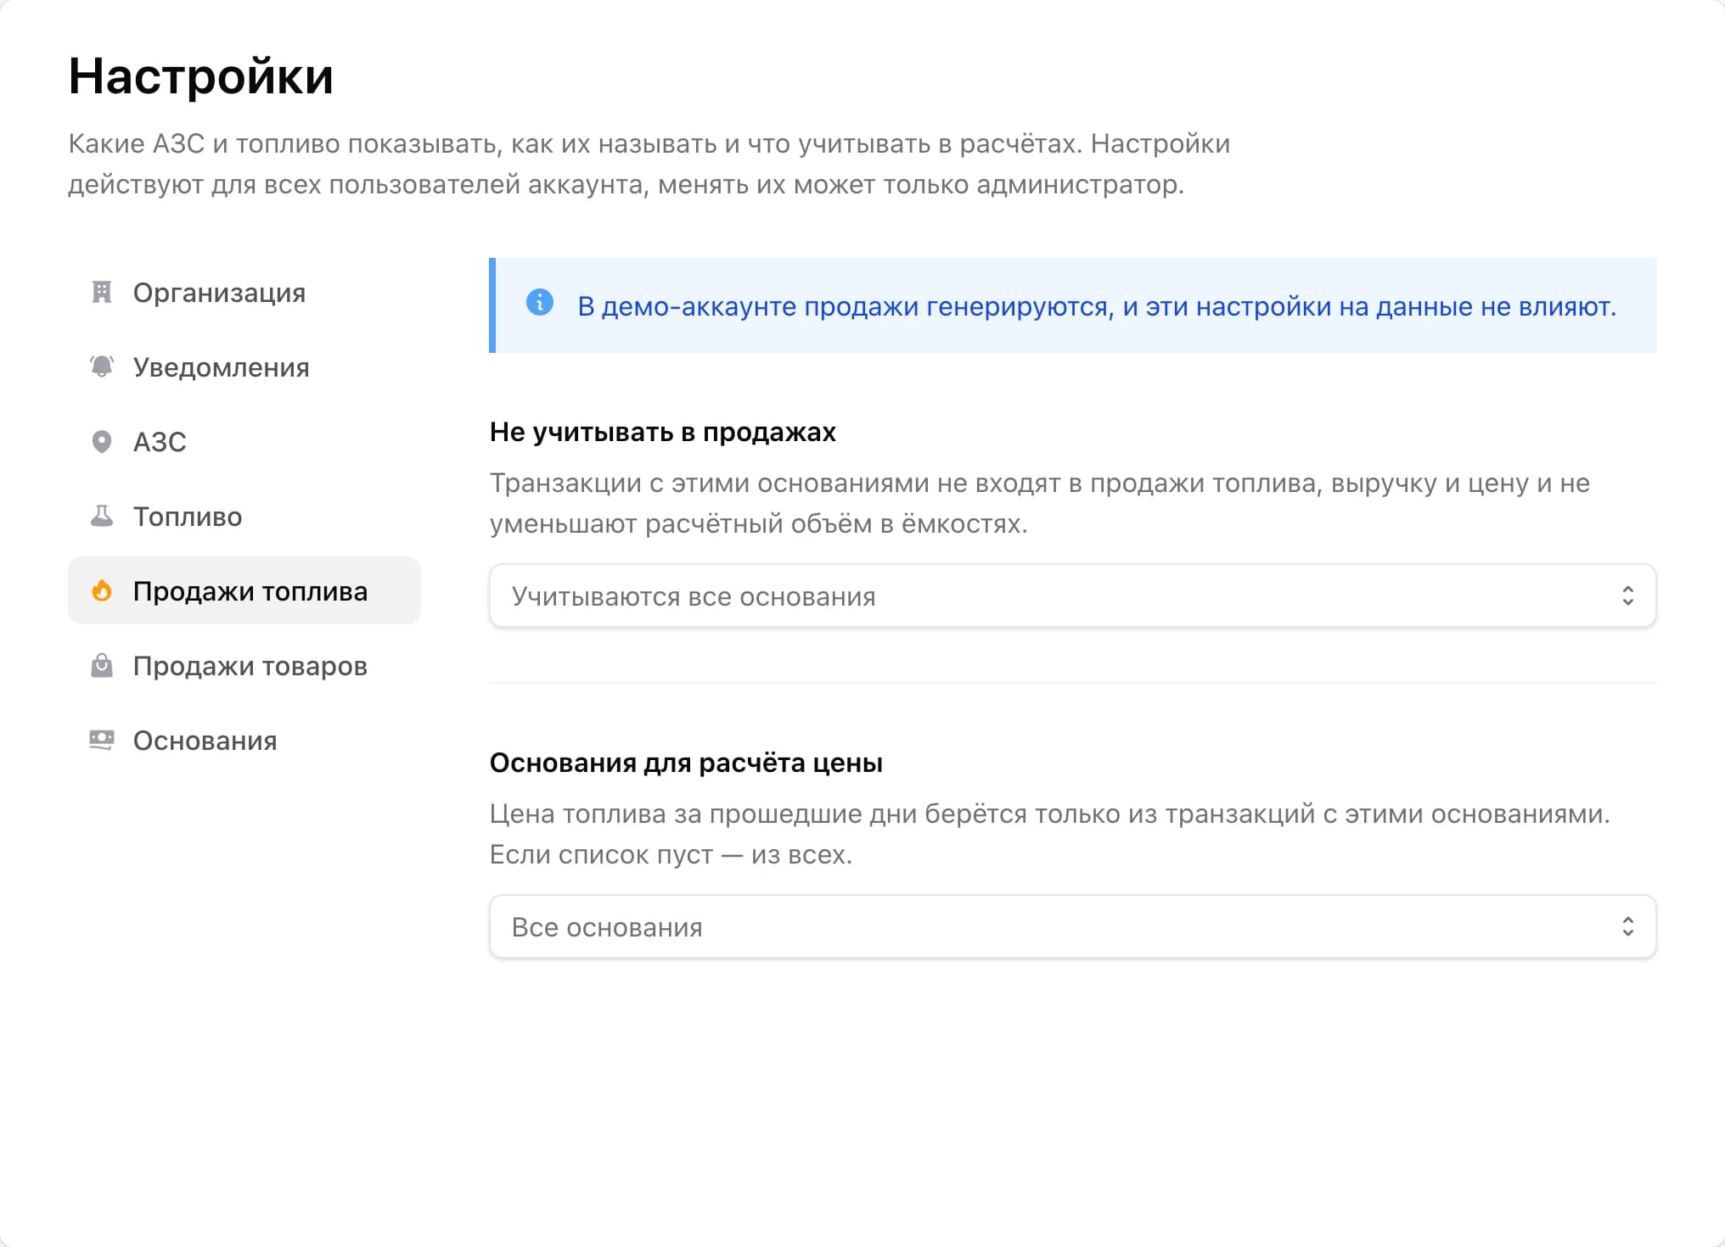
Task: Click the arrows on 'Учитываются все основания' select
Action: tap(1627, 596)
